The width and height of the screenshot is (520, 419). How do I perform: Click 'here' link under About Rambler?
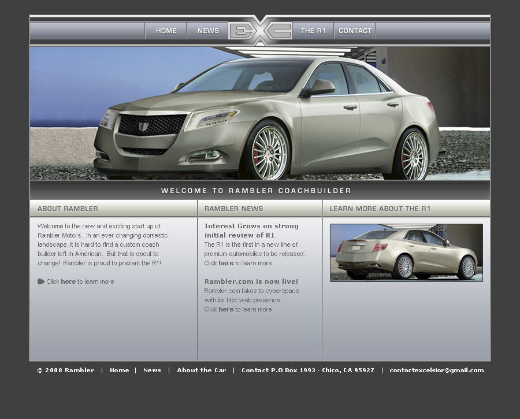(x=68, y=281)
